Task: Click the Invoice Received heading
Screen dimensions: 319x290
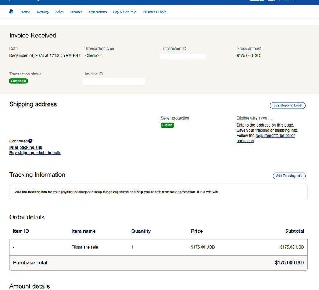Action: pyautogui.click(x=33, y=36)
